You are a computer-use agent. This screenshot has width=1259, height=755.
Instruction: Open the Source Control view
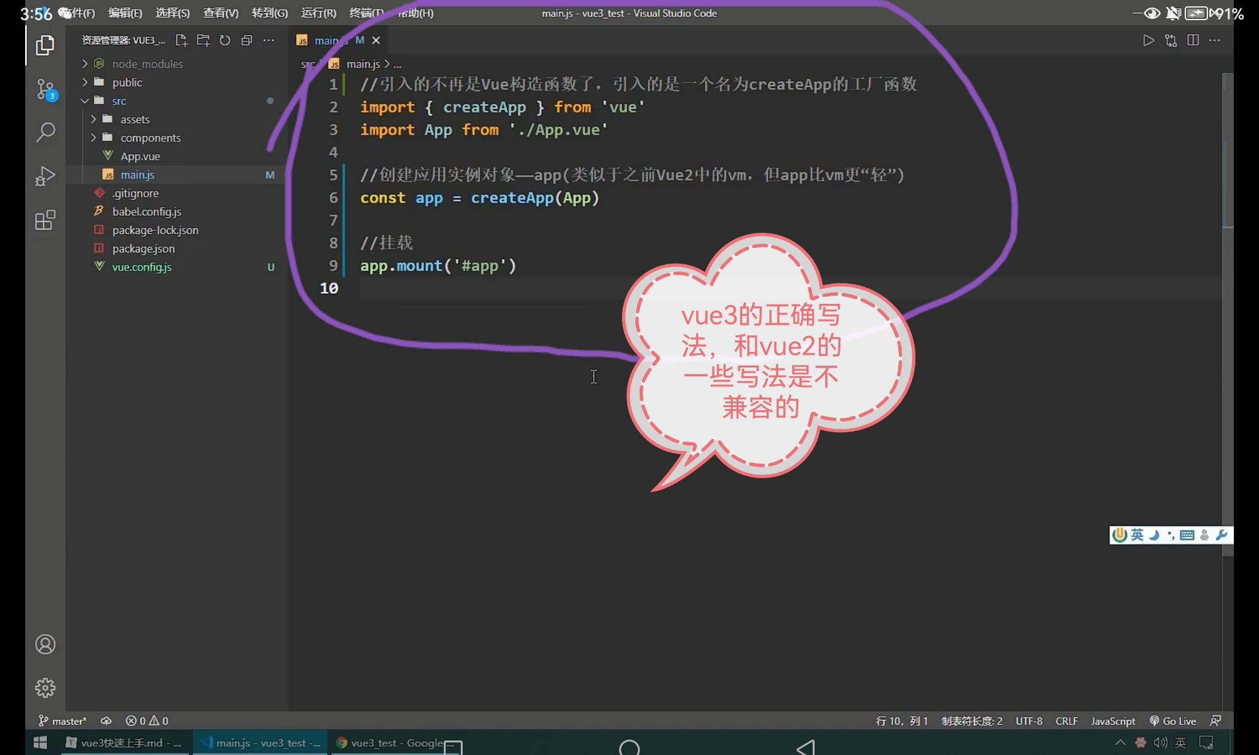pyautogui.click(x=45, y=89)
